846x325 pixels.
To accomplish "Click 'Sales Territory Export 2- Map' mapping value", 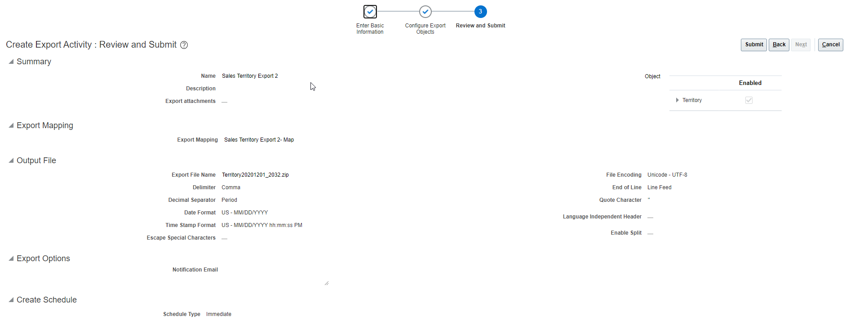I will 259,140.
